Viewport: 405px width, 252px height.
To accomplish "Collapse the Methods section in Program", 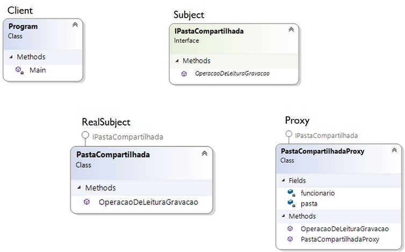I will pyautogui.click(x=11, y=57).
